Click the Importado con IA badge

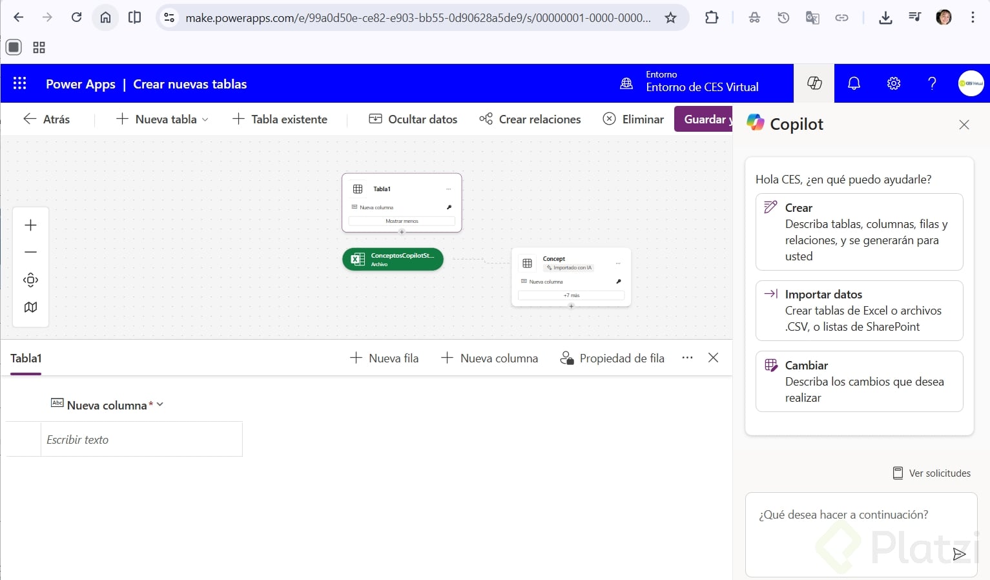point(569,267)
